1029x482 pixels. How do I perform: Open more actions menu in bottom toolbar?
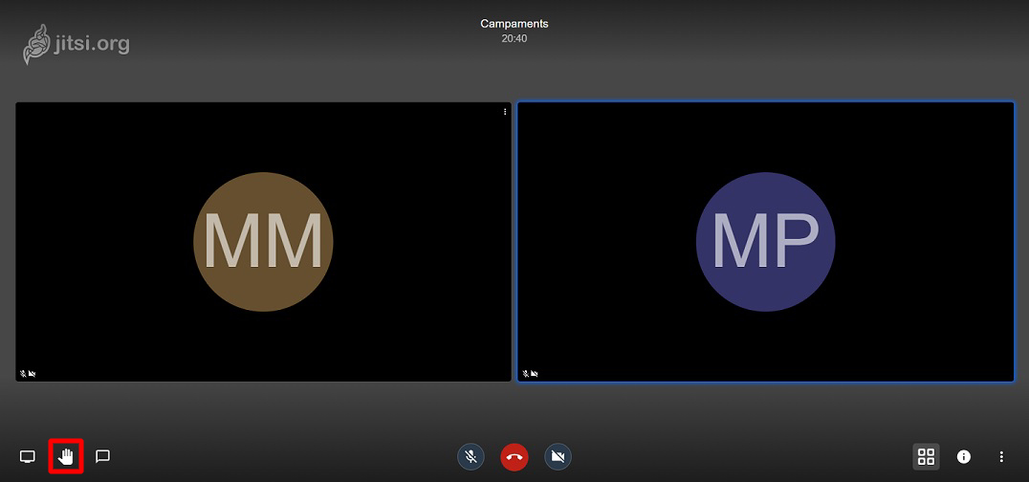click(x=1001, y=457)
